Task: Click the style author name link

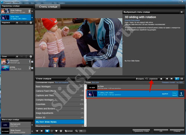Action: tap(132, 20)
